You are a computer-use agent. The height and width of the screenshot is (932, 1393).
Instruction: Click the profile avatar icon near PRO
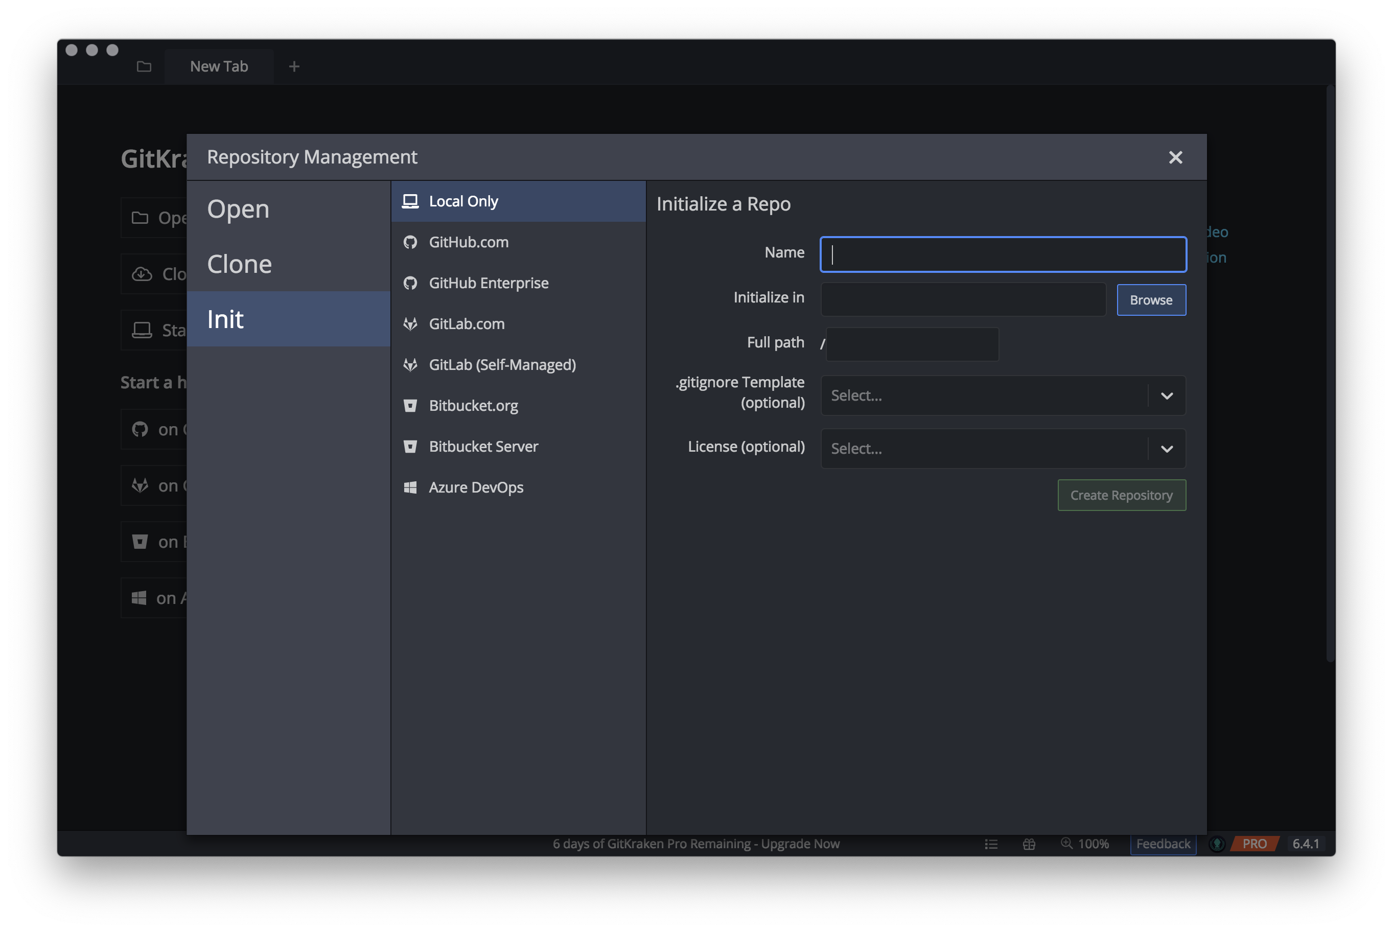pyautogui.click(x=1217, y=844)
